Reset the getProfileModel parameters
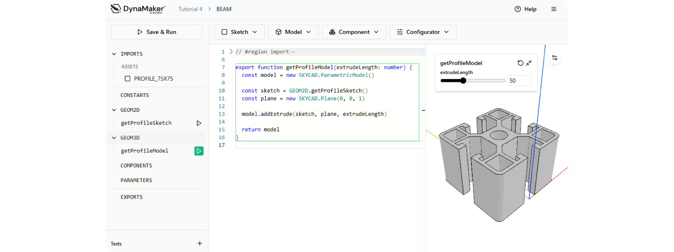The image size is (674, 252). point(520,63)
